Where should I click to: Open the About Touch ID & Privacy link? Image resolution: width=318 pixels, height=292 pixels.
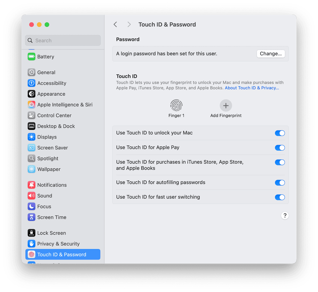[252, 88]
